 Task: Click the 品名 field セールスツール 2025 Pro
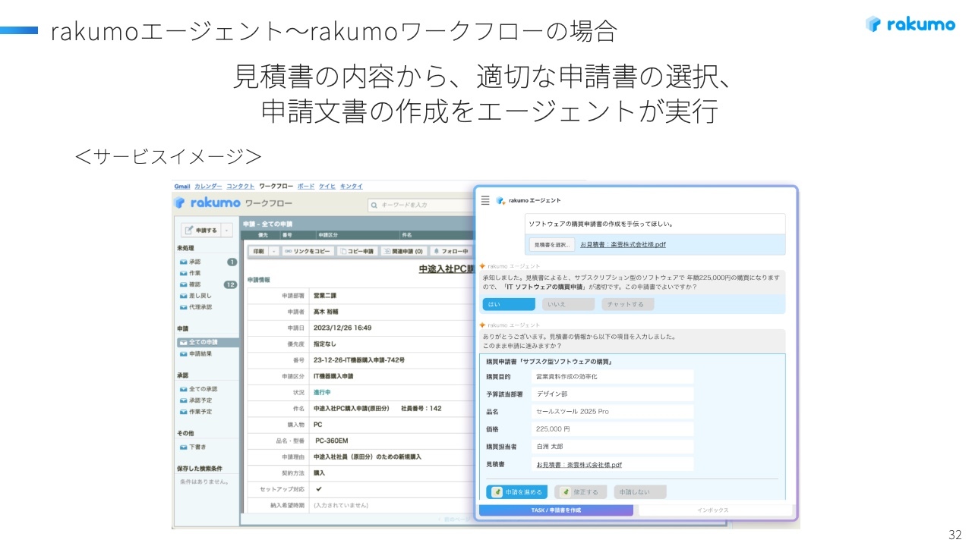point(612,412)
